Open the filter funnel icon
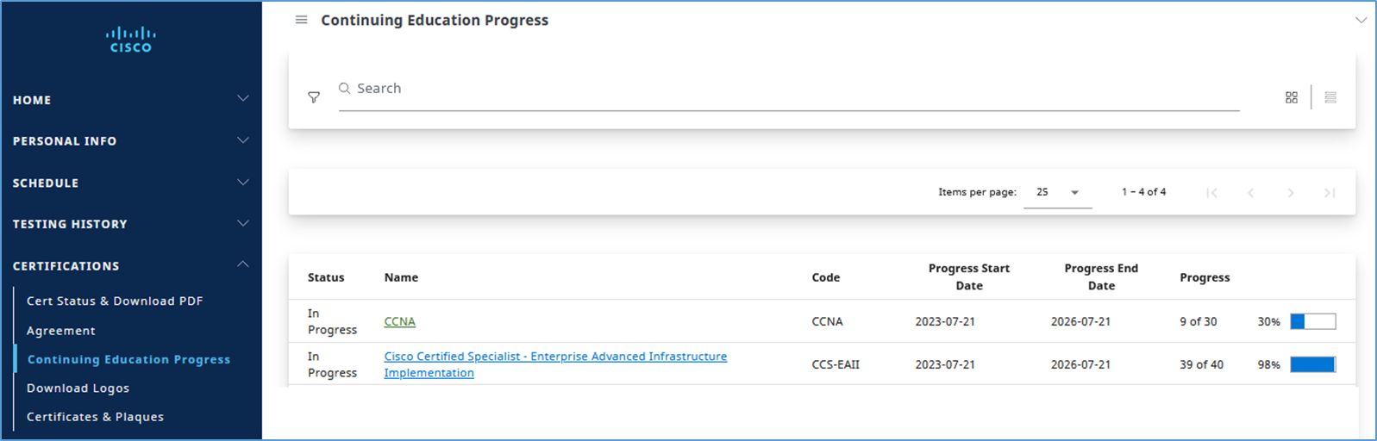 click(314, 97)
